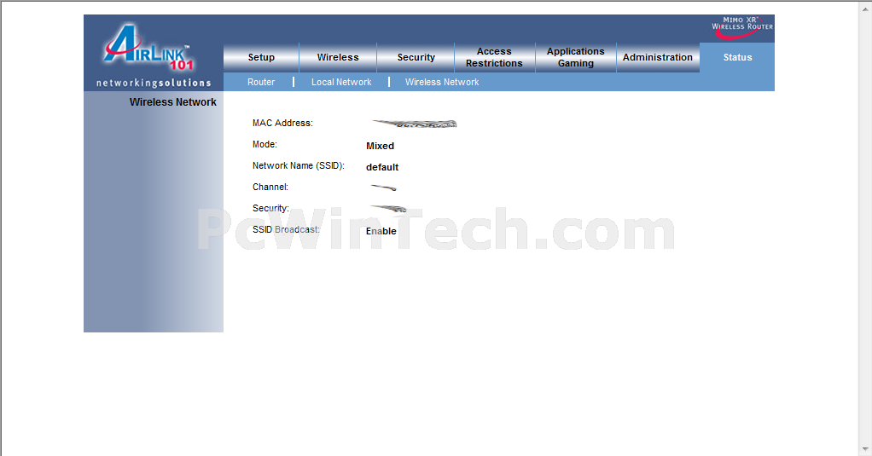Image resolution: width=872 pixels, height=456 pixels.
Task: Click the 'Mode:' label
Action: click(x=265, y=144)
